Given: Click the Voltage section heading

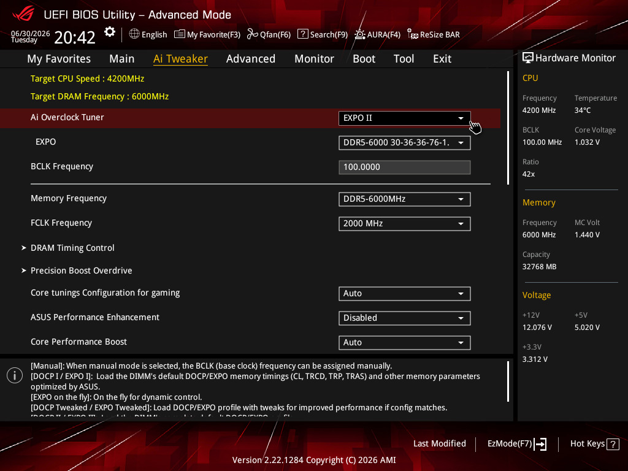Looking at the screenshot, I should click(x=536, y=295).
